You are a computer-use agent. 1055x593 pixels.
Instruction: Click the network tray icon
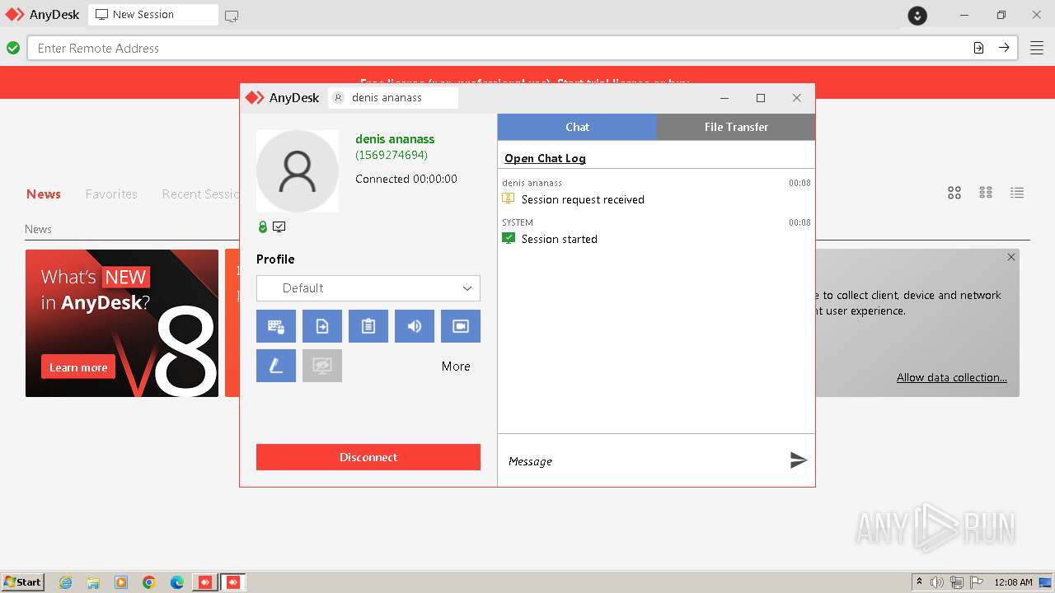click(957, 582)
